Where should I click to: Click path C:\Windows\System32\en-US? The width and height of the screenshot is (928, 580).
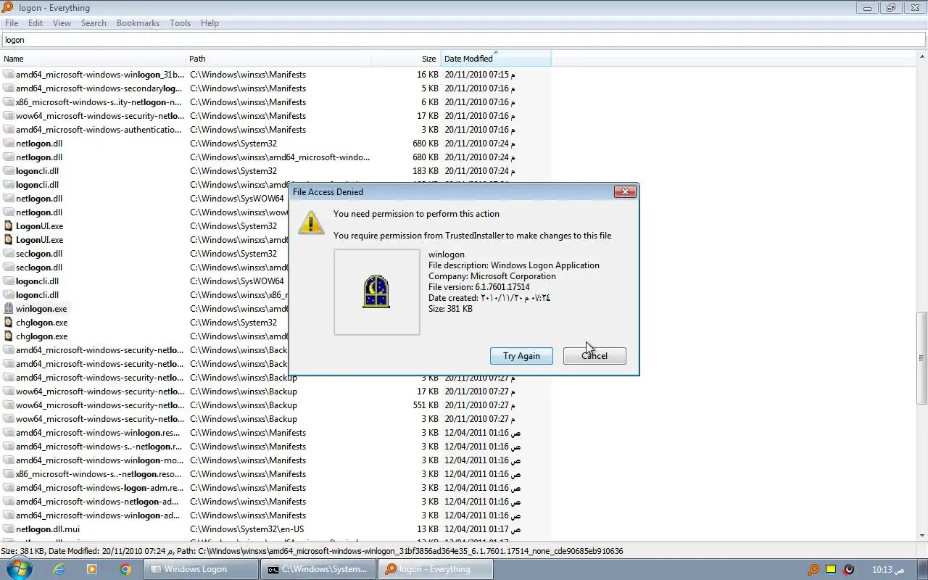(247, 529)
